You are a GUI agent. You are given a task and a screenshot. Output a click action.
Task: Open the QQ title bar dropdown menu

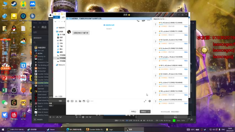[x=175, y=15]
